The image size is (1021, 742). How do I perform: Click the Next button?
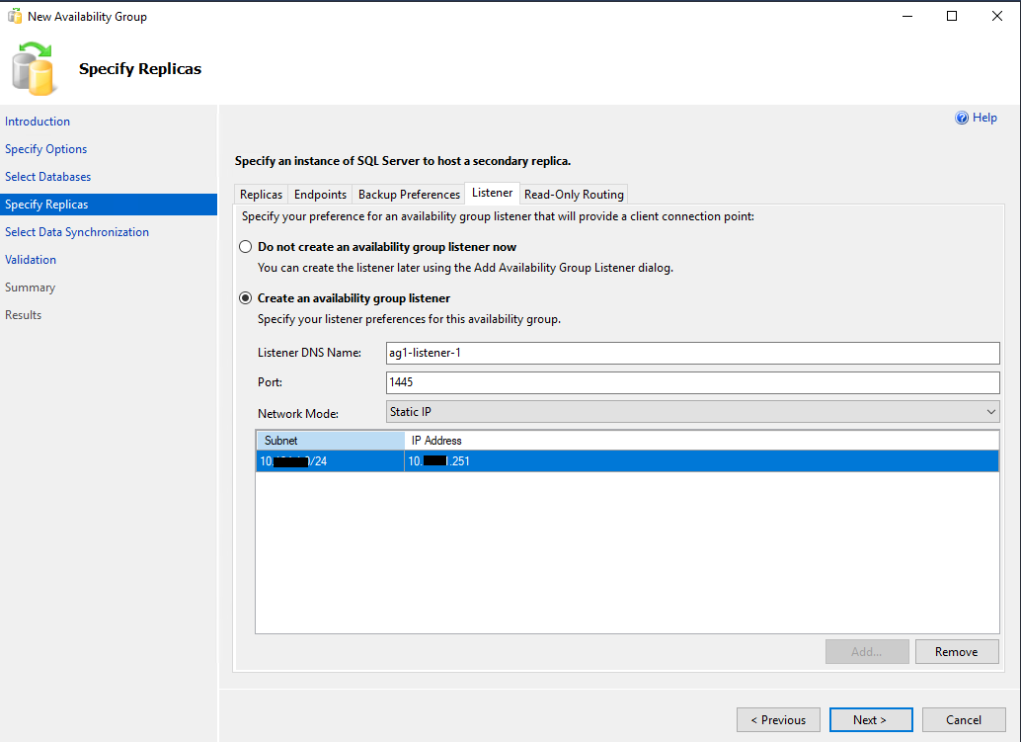click(871, 720)
